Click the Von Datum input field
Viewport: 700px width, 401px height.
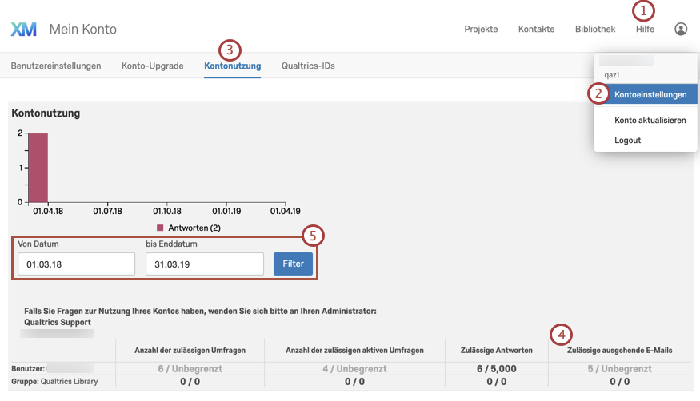click(x=76, y=264)
